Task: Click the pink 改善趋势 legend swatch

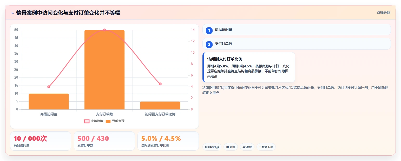Action: pos(87,121)
